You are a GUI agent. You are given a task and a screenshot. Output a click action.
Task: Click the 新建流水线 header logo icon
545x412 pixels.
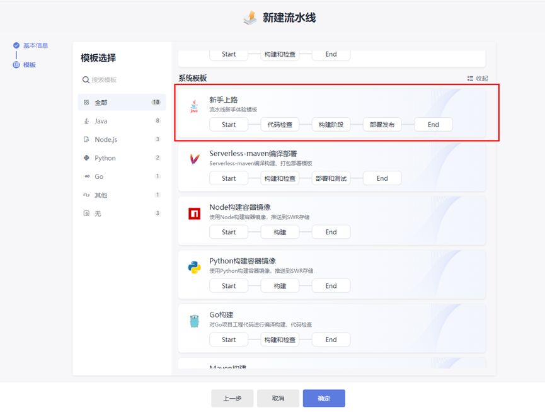click(x=250, y=18)
